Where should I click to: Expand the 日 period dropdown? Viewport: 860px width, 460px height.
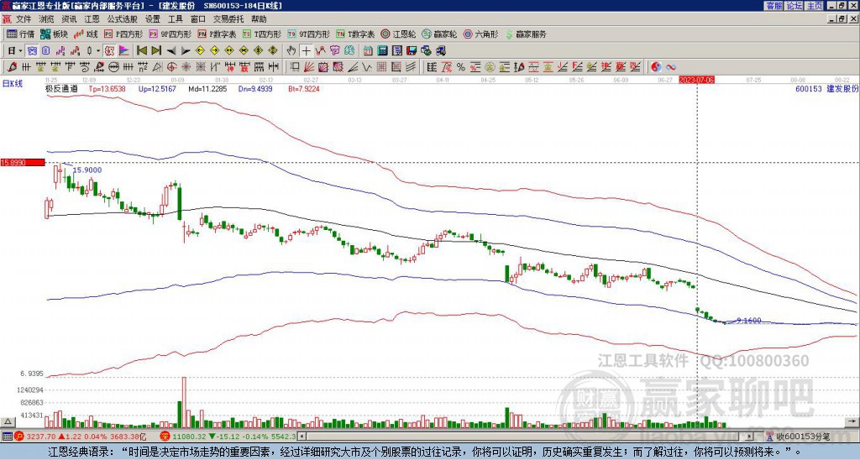[20, 51]
